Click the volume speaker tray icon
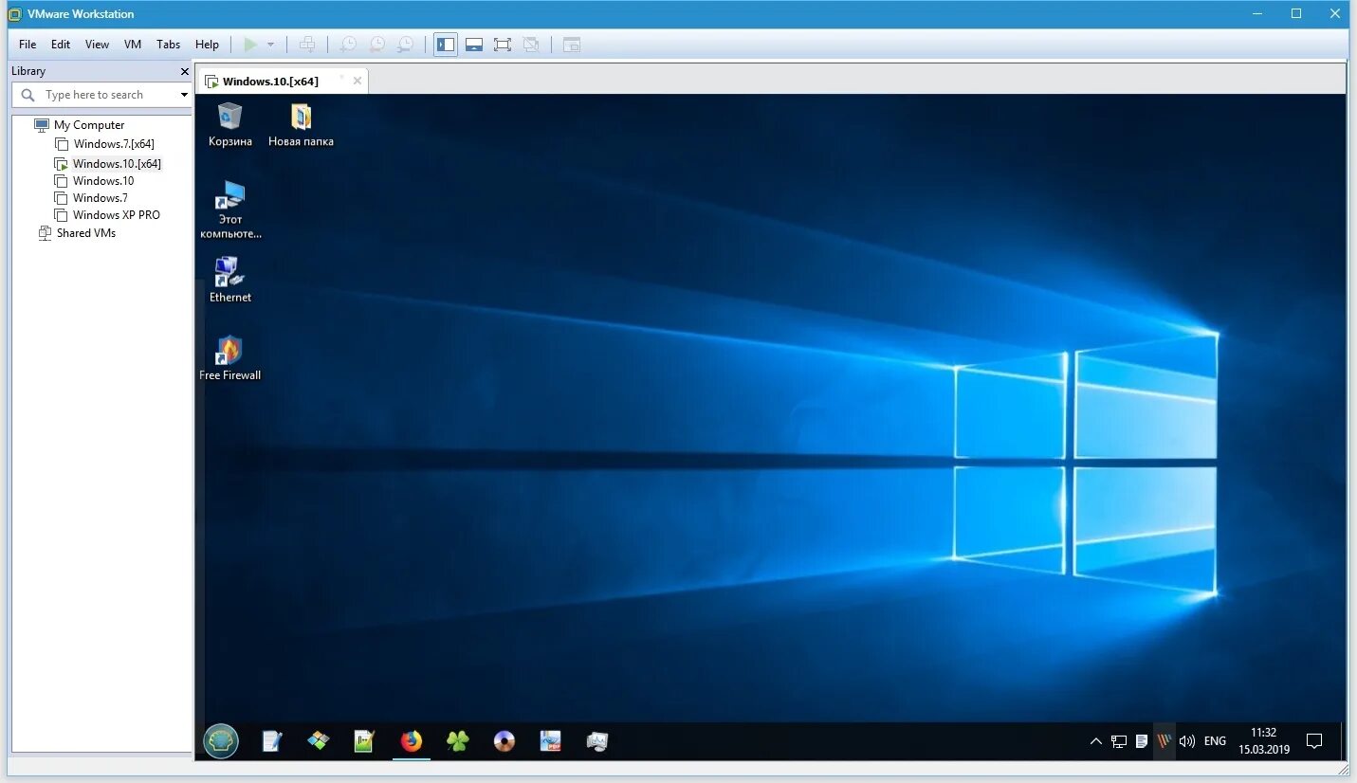Viewport: 1357px width, 783px height. 1187,741
